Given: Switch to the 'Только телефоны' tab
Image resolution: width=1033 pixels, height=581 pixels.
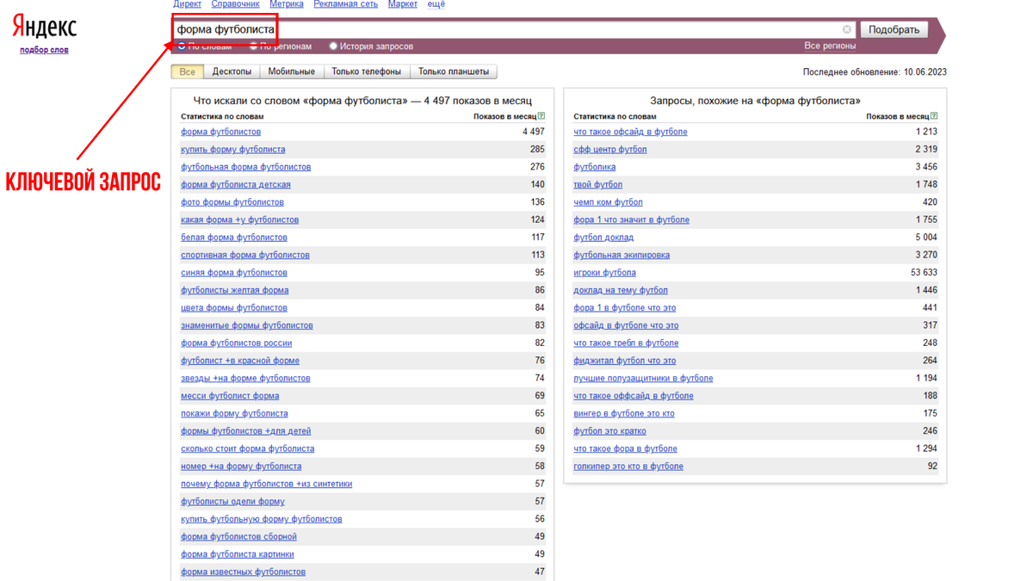Looking at the screenshot, I should (366, 71).
